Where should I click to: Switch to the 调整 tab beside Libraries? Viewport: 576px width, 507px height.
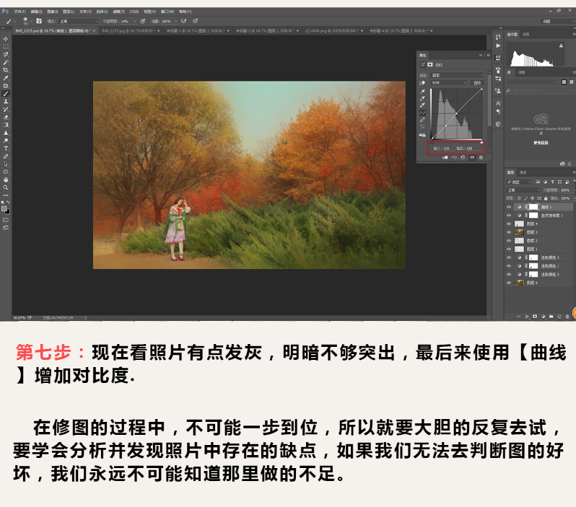pyautogui.click(x=522, y=73)
